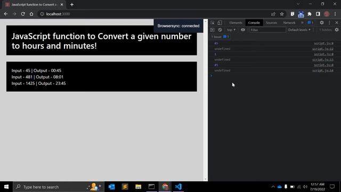Open the Extensions puzzle menu

coord(310,14)
